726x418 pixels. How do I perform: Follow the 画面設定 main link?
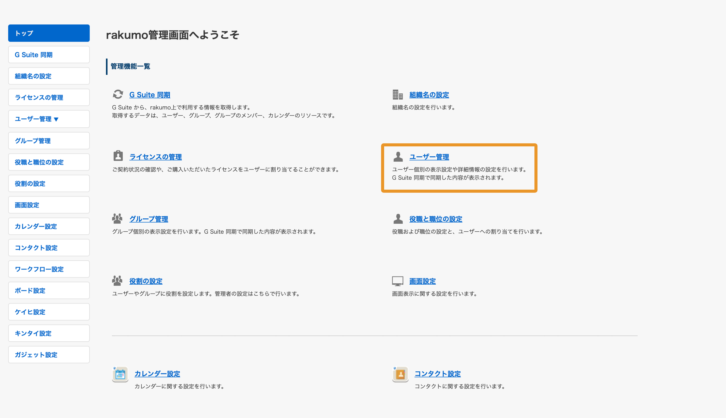pos(422,281)
